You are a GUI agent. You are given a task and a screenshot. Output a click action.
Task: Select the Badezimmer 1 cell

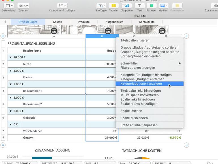[54, 91]
